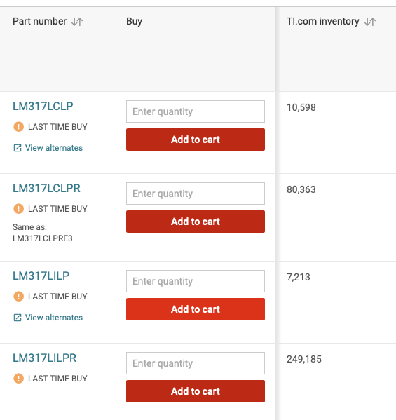Focus quantity field for LM317LILPR

tap(196, 363)
